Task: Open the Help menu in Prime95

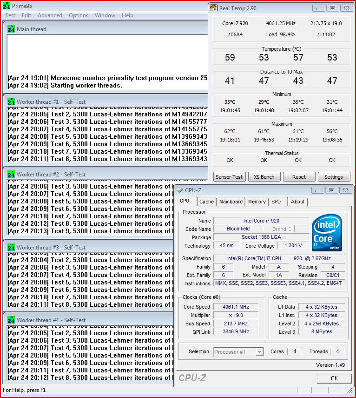Action: click(x=127, y=15)
